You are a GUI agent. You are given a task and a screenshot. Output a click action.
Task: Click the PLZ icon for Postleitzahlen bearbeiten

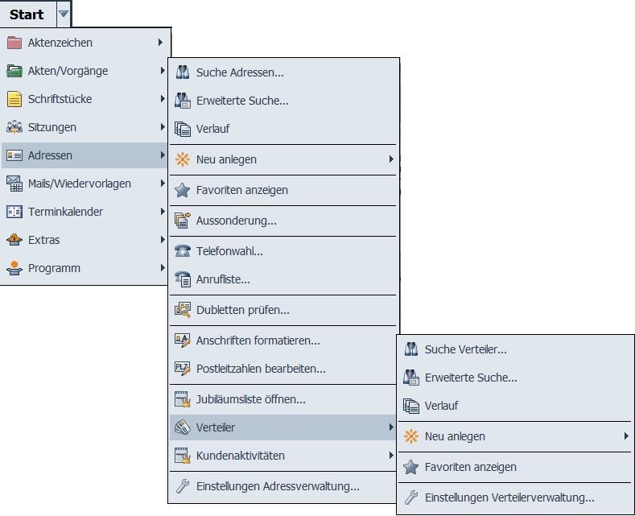click(182, 369)
